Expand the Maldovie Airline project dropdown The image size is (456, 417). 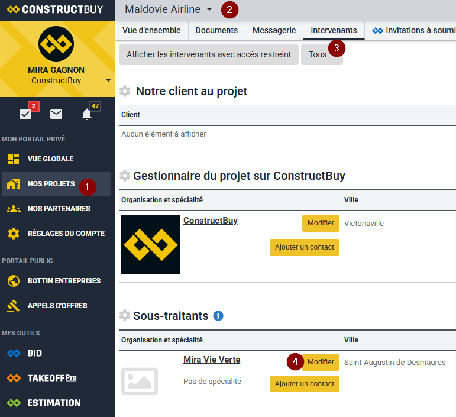[x=209, y=9]
